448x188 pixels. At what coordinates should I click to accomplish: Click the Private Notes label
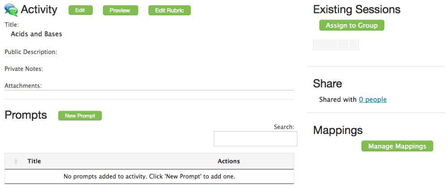[x=23, y=69]
